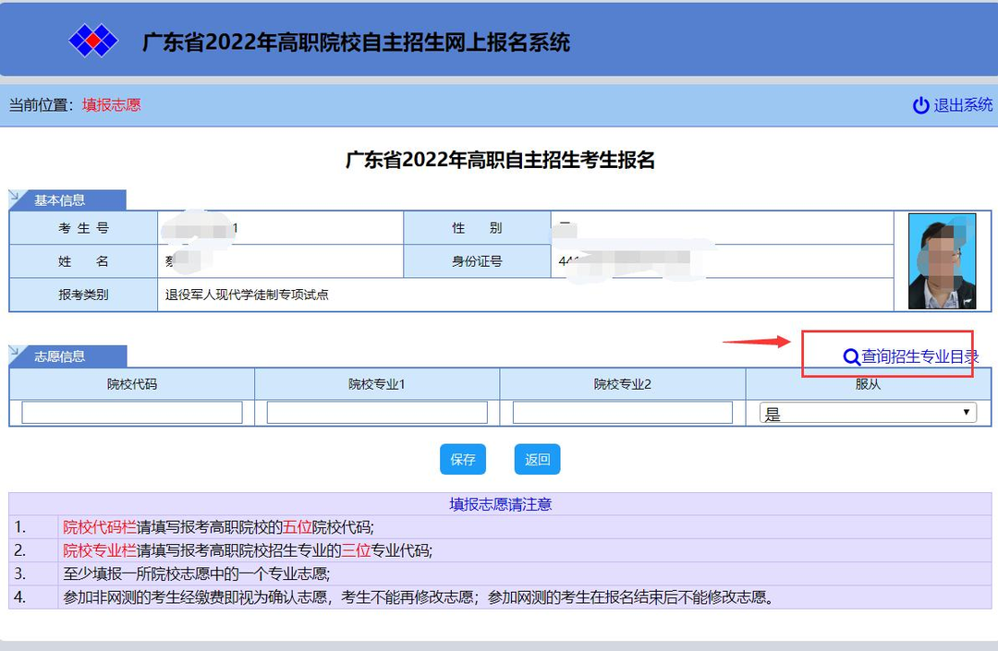Open the 查询招生专业目录 link

(919, 357)
